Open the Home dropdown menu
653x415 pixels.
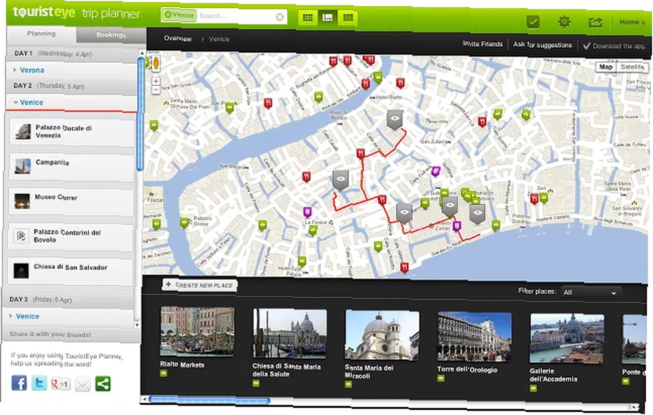tap(631, 22)
